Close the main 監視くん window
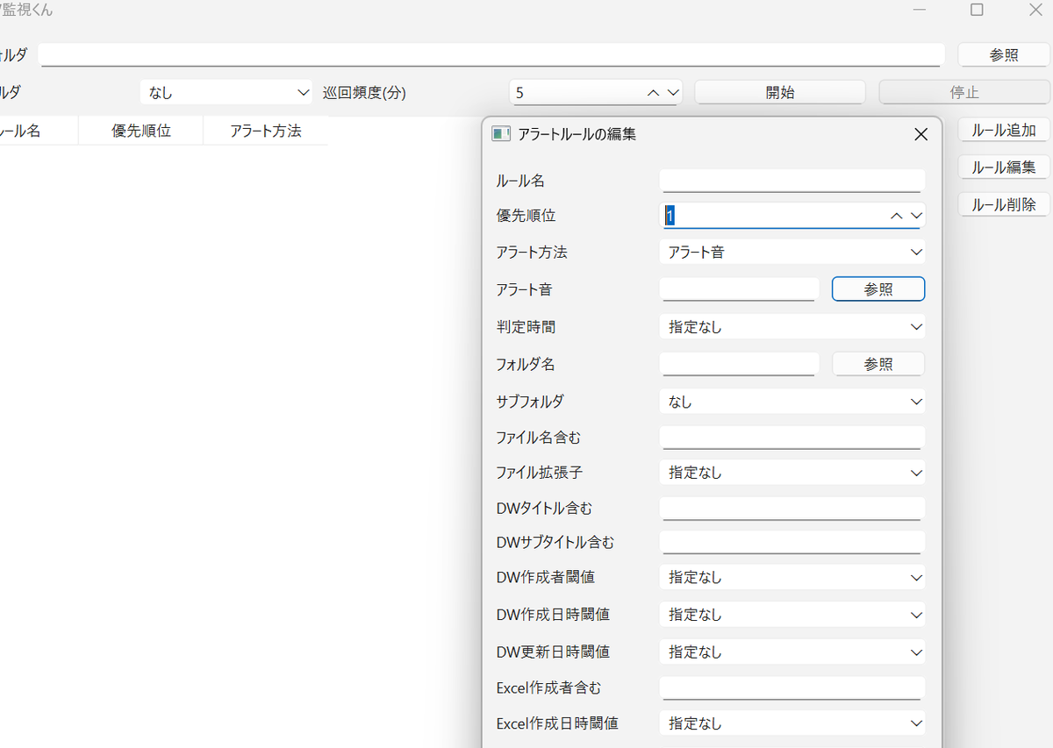This screenshot has width=1053, height=748. 1035,10
